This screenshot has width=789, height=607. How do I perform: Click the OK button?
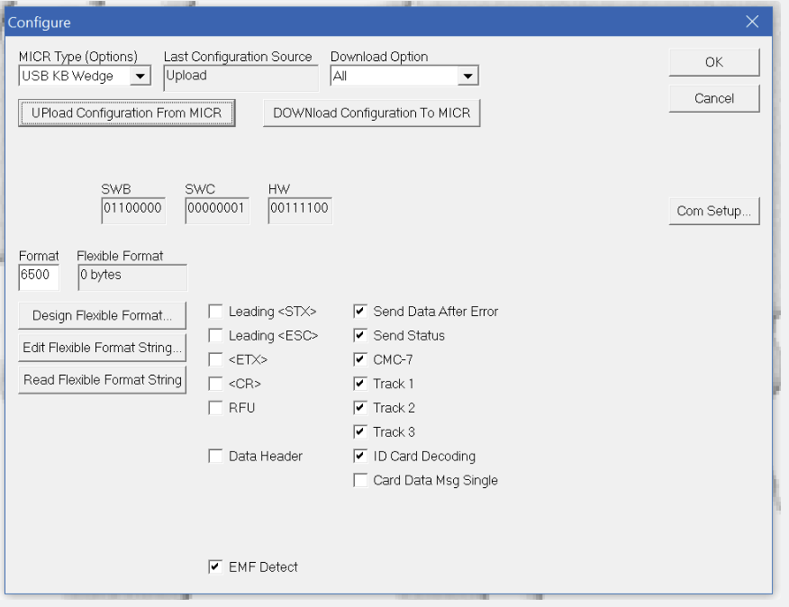click(x=713, y=62)
